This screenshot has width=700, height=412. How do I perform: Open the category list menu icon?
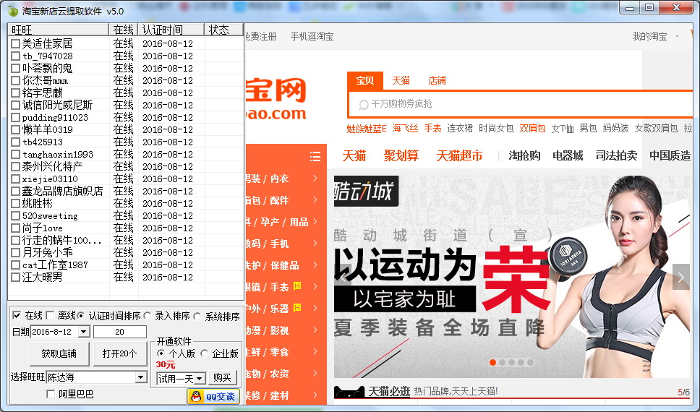315,156
